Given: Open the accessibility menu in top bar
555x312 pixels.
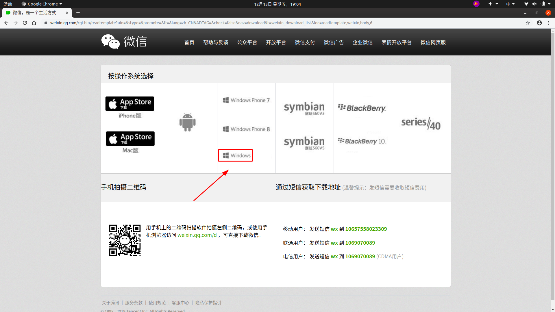Looking at the screenshot, I should click(493, 4).
